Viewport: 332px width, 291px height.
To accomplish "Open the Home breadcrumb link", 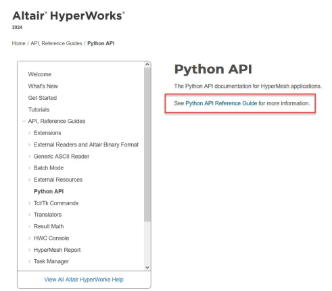I will (x=18, y=43).
